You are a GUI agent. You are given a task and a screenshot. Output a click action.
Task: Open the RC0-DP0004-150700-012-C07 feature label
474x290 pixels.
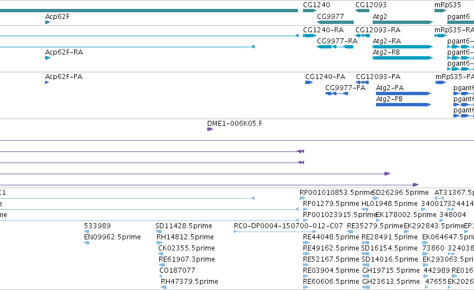pyautogui.click(x=288, y=226)
